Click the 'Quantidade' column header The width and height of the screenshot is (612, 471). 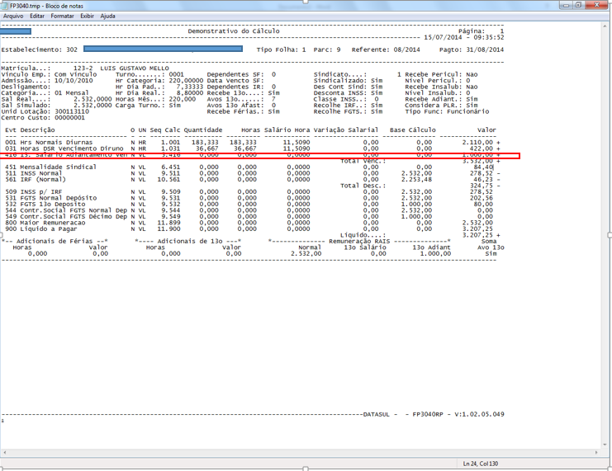203,130
